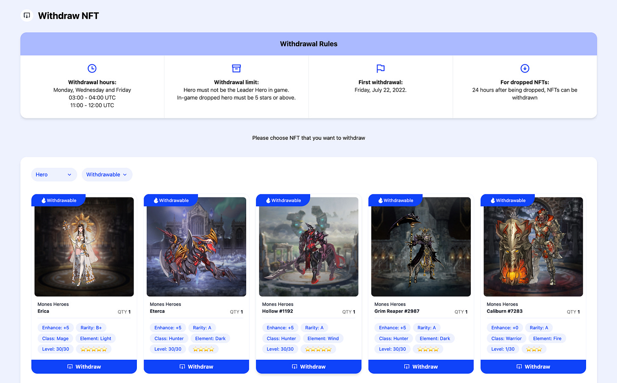
Task: Open the Hero type dropdown
Action: pos(54,175)
